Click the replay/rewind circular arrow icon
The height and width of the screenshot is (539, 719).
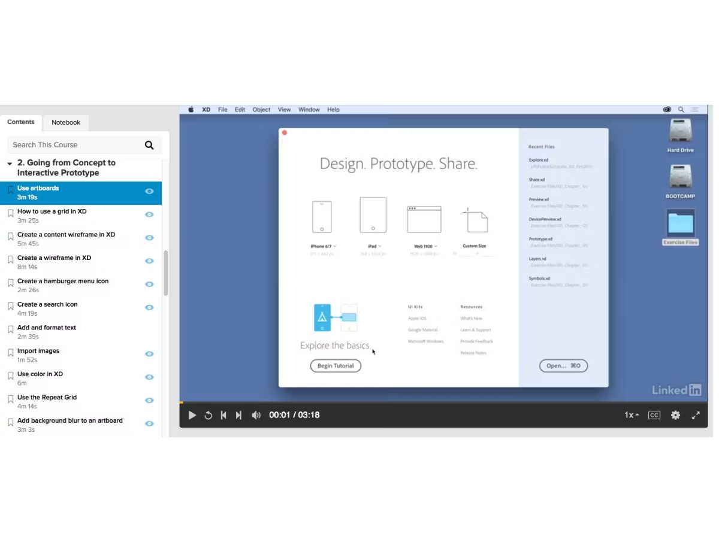[209, 415]
